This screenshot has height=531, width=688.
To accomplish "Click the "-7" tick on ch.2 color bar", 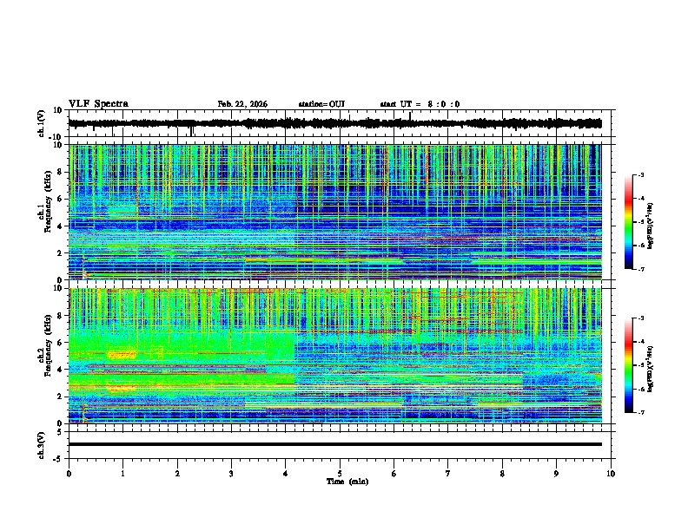I will tap(640, 412).
